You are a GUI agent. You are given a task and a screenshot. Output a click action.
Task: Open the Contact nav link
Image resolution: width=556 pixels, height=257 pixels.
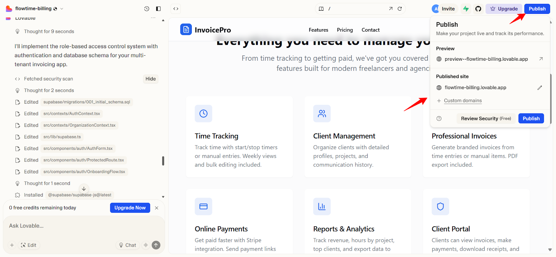(x=370, y=30)
